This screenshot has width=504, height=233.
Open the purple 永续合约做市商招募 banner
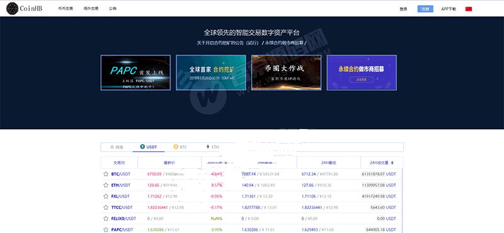(x=362, y=72)
